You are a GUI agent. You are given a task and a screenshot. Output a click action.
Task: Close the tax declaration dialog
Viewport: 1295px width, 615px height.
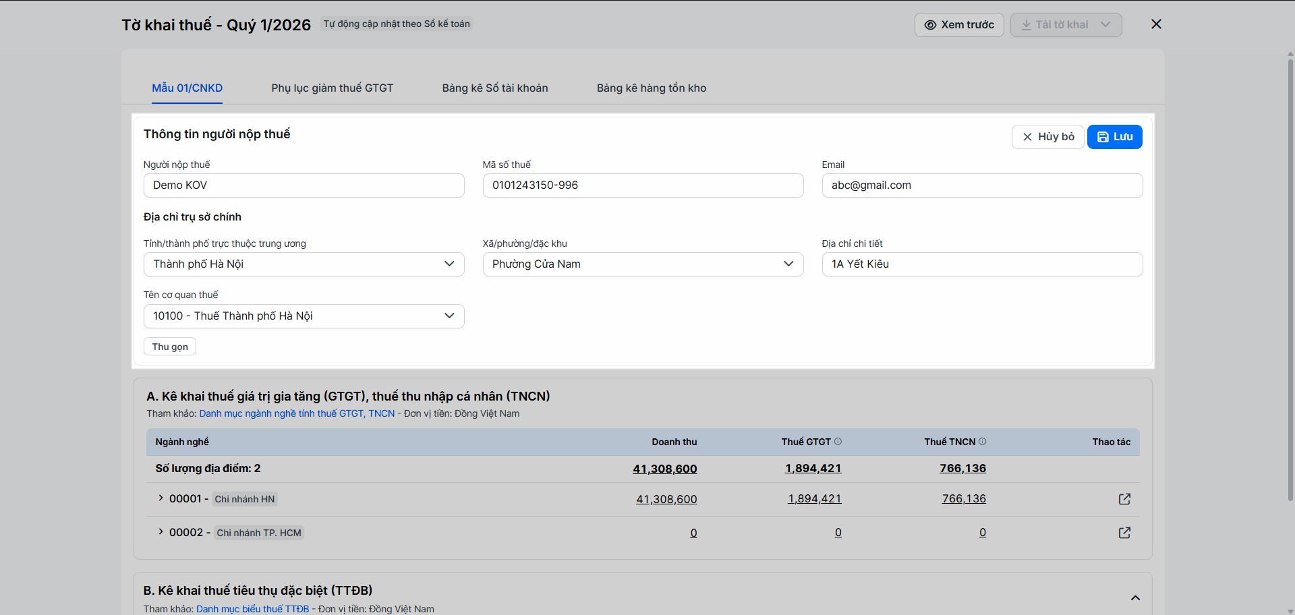[x=1156, y=24]
